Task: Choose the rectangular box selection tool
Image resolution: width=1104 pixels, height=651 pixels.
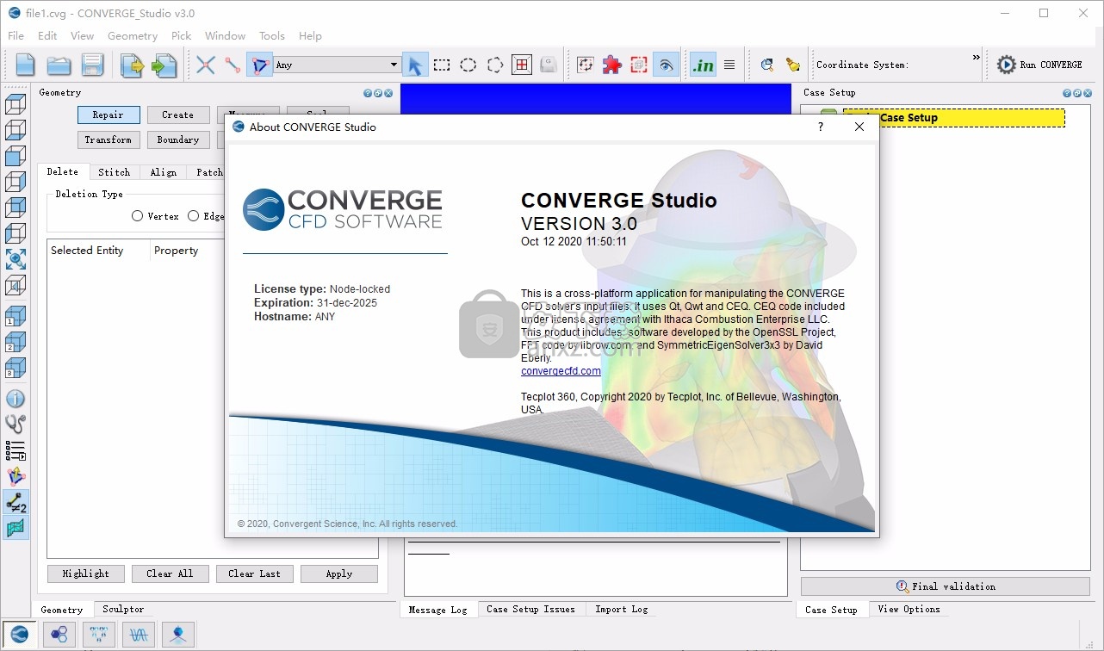Action: tap(442, 65)
